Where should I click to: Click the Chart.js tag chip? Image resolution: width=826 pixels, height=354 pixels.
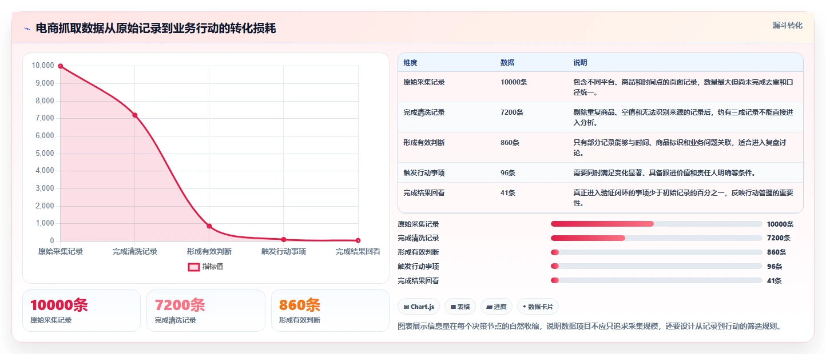tap(419, 307)
